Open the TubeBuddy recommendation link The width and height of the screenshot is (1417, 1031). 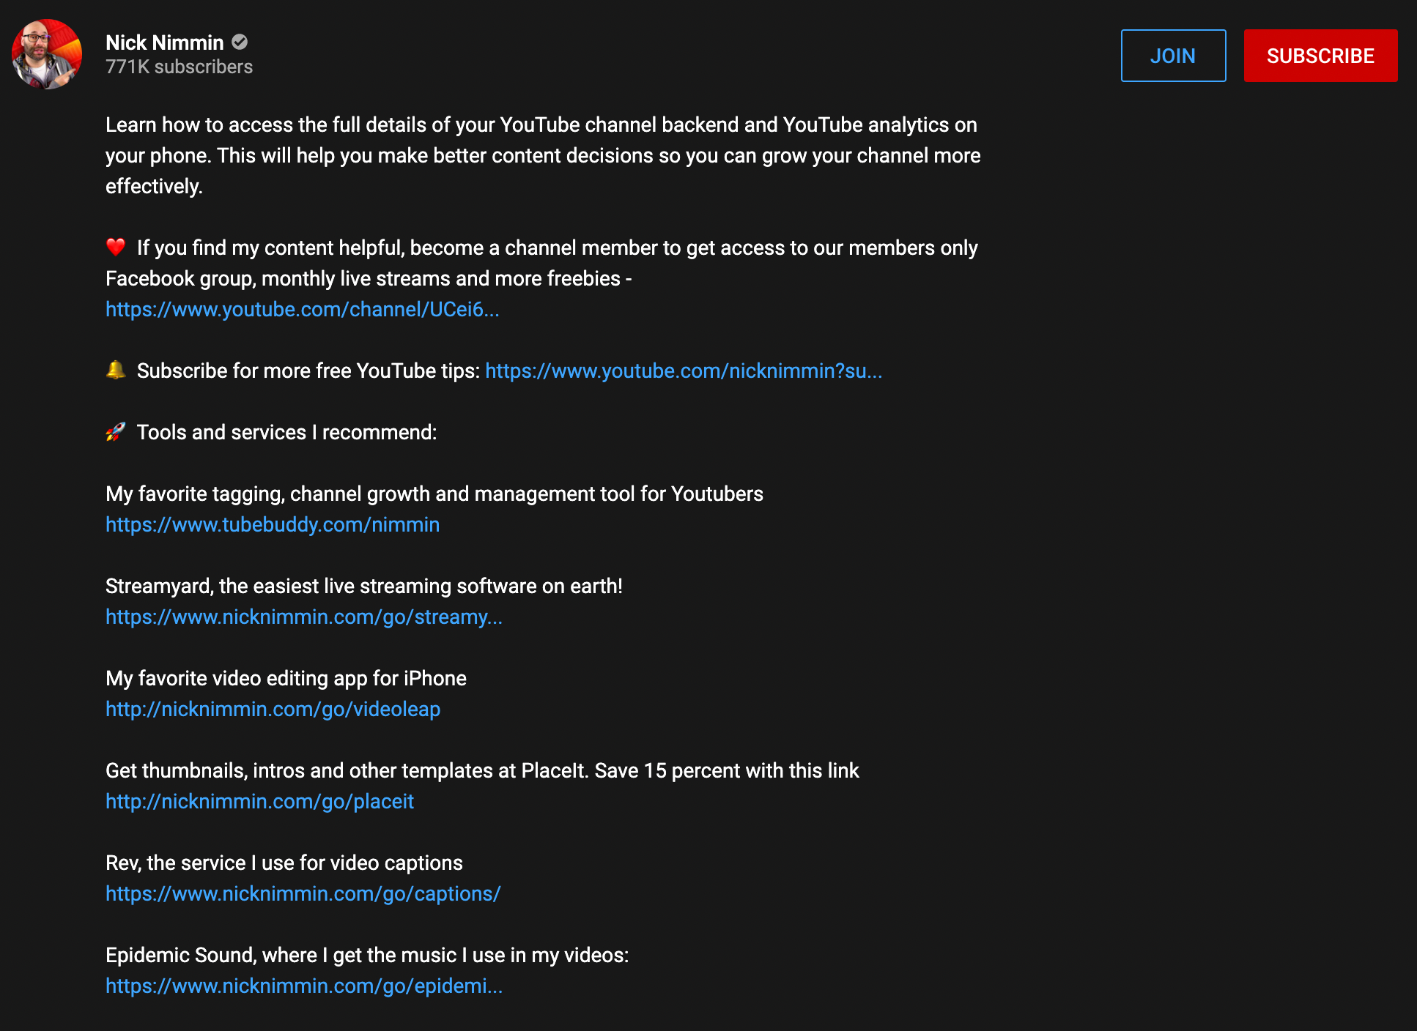[272, 524]
